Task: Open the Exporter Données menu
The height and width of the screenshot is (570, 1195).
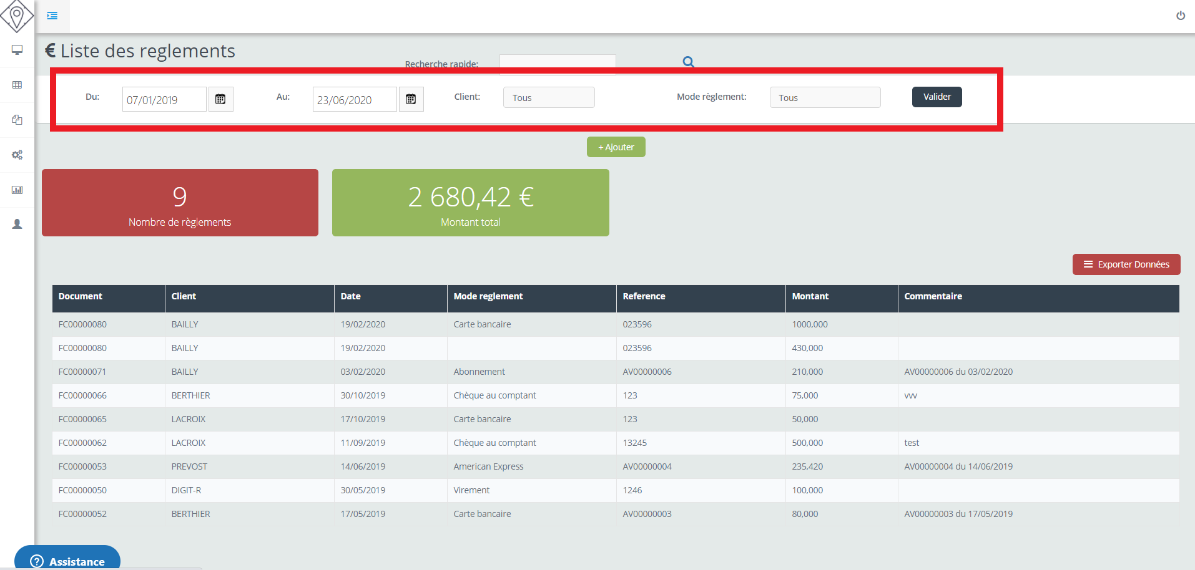Action: [1126, 264]
